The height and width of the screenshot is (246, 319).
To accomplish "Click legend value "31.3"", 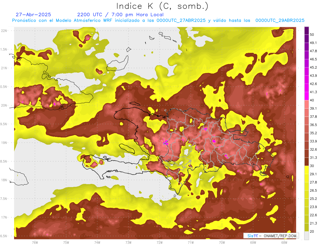I will [x=313, y=158].
